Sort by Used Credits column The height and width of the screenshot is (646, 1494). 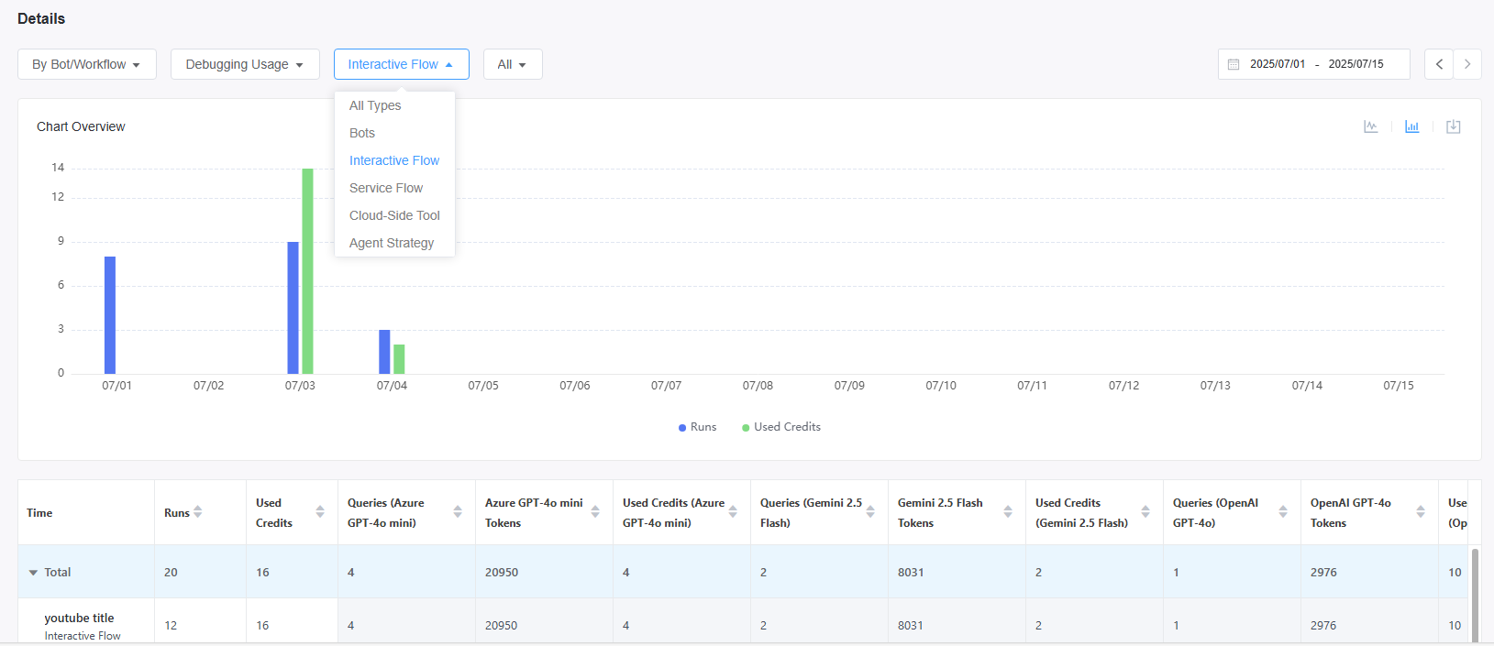click(x=320, y=512)
